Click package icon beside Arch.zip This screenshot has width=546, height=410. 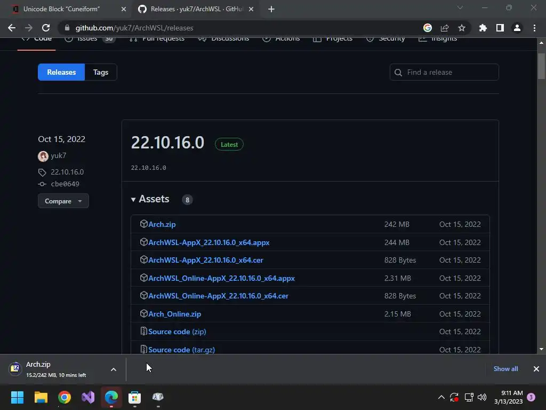coord(144,224)
